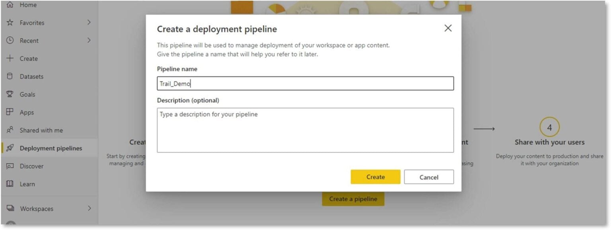Click the Workspaces icon at the bottom
611x230 pixels.
pos(10,209)
